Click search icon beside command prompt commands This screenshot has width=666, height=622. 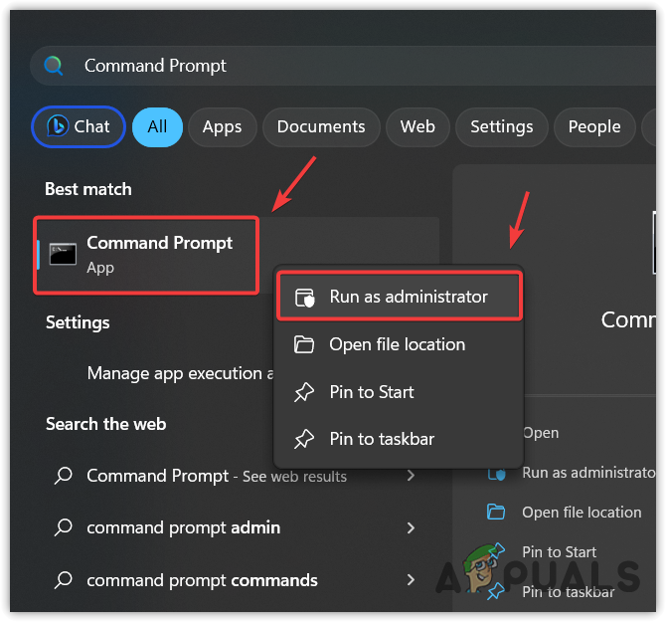click(x=64, y=580)
